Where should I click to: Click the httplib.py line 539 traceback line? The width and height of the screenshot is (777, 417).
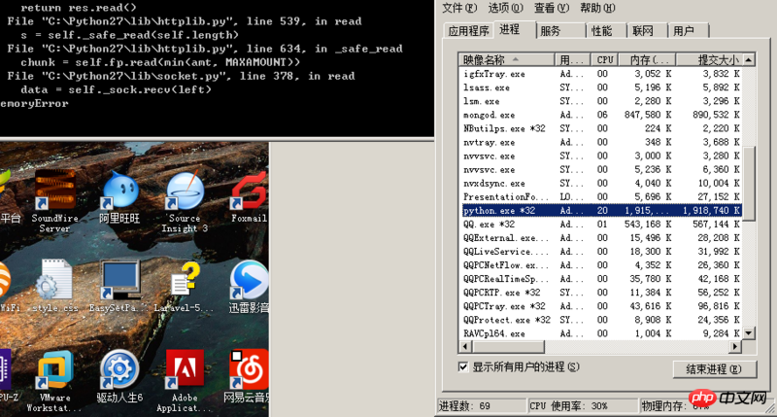(185, 21)
